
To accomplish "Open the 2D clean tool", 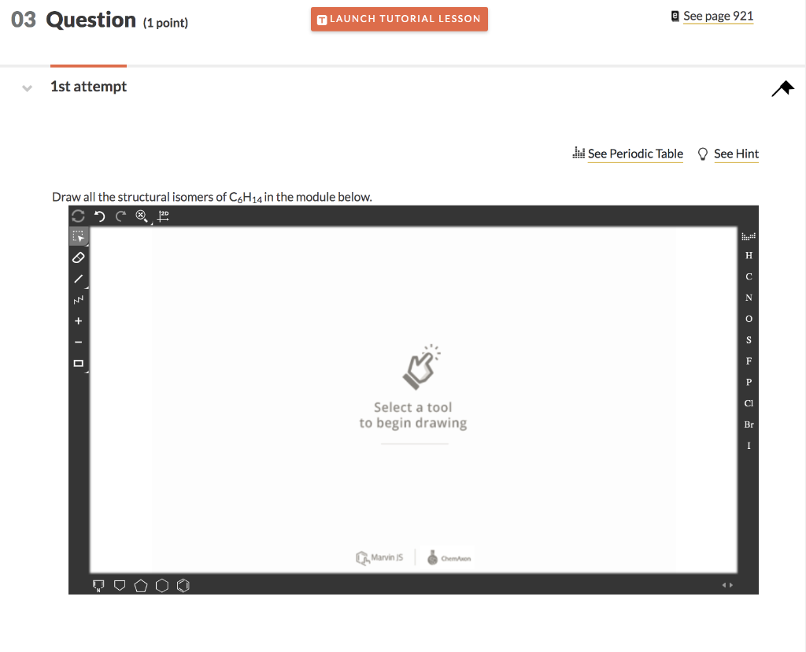I will pos(163,214).
